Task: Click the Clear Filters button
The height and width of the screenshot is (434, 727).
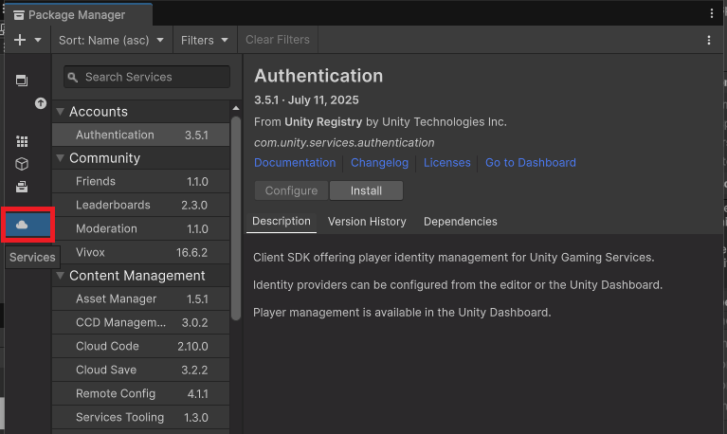Action: (x=278, y=40)
